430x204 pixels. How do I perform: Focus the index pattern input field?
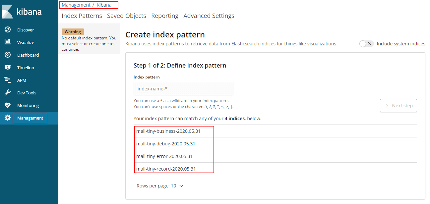[x=183, y=88]
